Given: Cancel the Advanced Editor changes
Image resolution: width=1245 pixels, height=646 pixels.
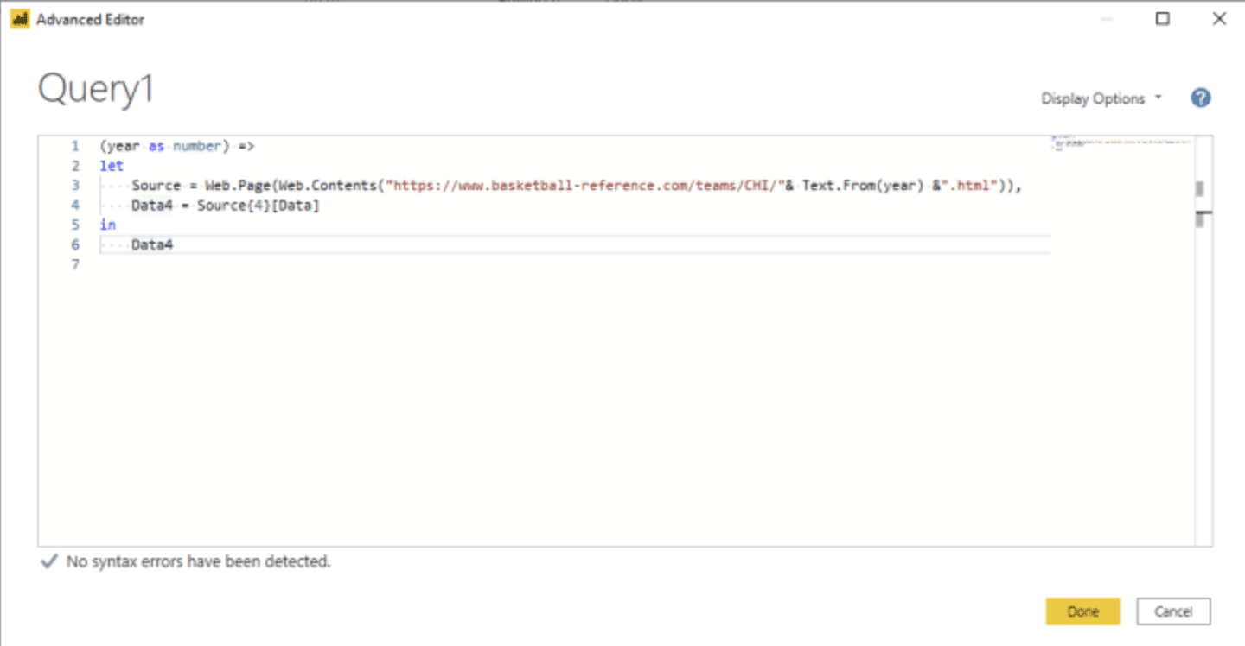Looking at the screenshot, I should 1173,611.
